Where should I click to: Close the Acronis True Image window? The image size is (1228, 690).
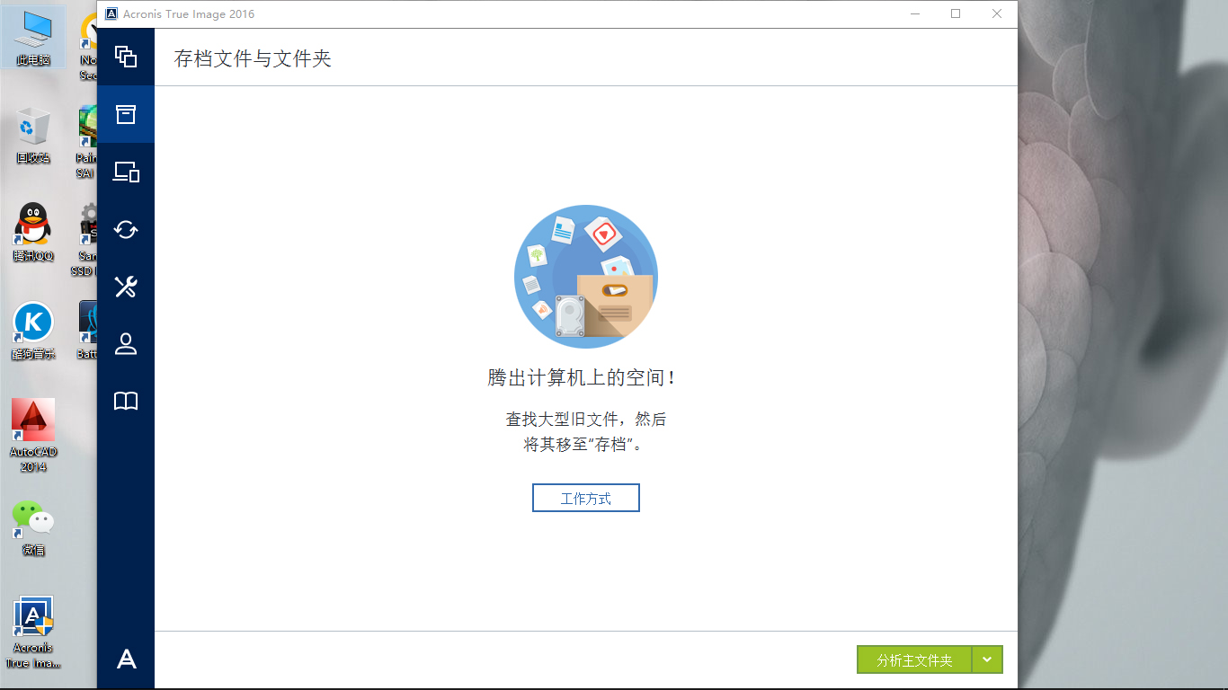pyautogui.click(x=997, y=13)
